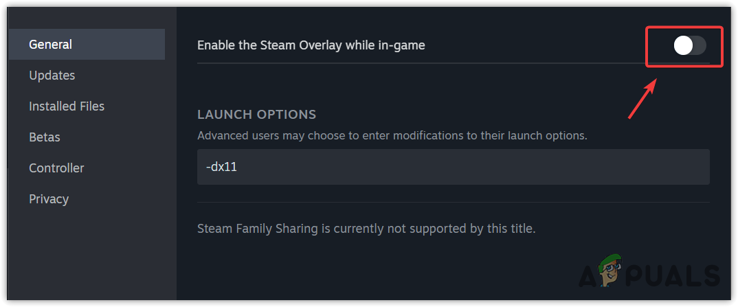Click the divider line above Family Sharing notice
The image size is (738, 307).
pyautogui.click(x=453, y=202)
